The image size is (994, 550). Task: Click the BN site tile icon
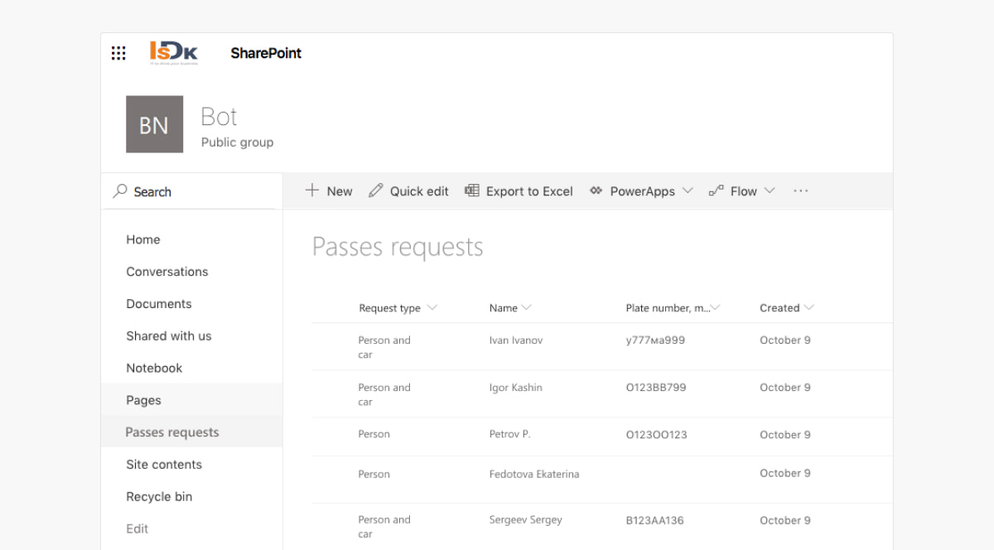point(154,124)
